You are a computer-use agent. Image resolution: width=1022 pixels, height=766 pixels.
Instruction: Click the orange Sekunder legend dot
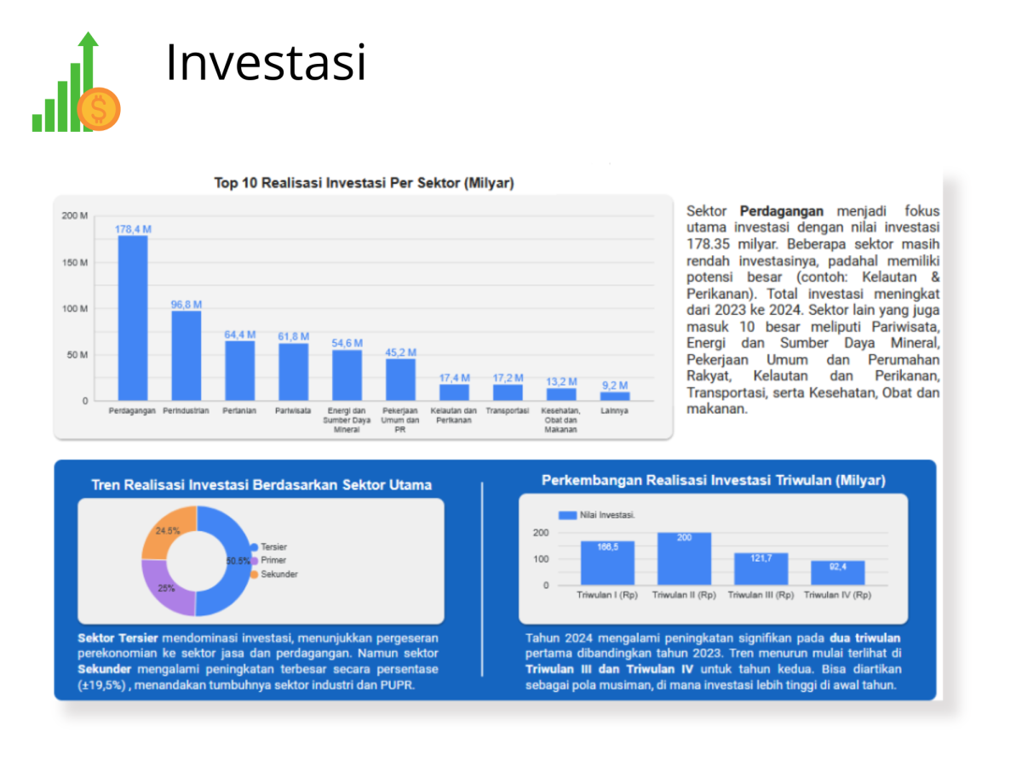click(254, 574)
